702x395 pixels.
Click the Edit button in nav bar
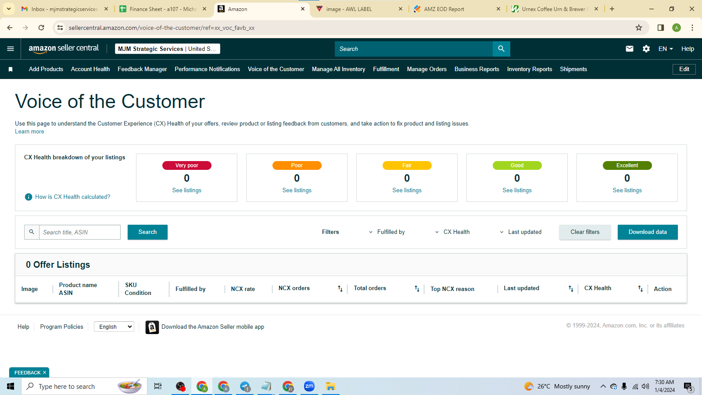(x=684, y=69)
